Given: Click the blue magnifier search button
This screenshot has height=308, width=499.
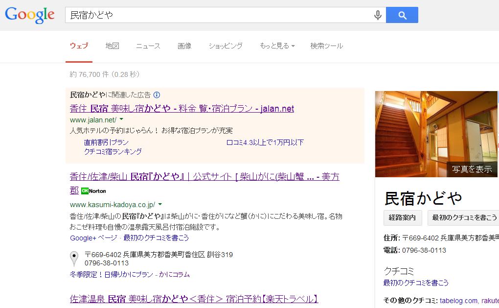Looking at the screenshot, I should (402, 15).
